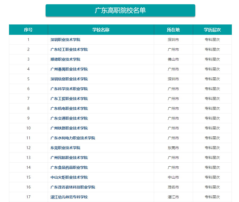Screen dimensions: 239x202
Task: Select sequence number 6 cell
Action: click(28, 89)
